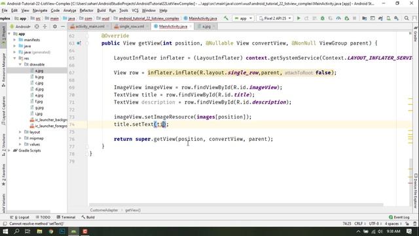Open the profiler gauge icon

click(x=338, y=18)
